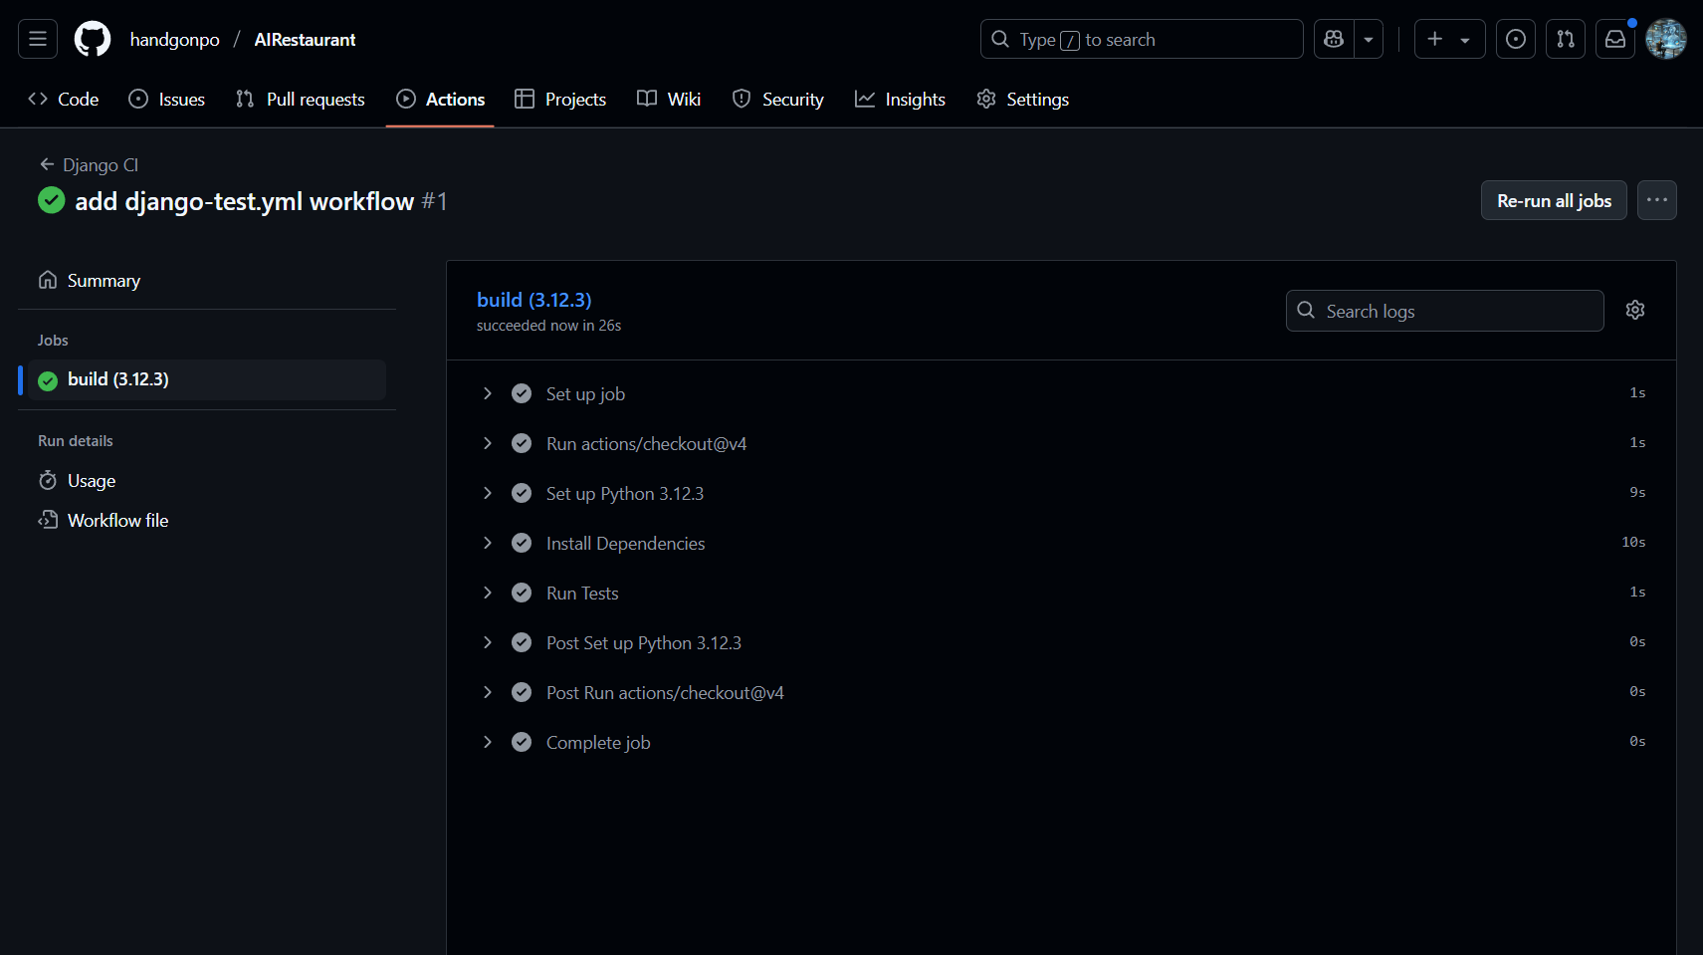
Task: Switch to the Pull requests tab
Action: 301,99
